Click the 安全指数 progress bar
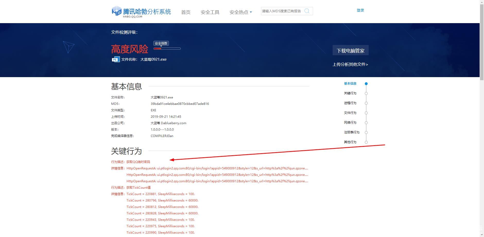This screenshot has height=237, width=484. pos(167,49)
